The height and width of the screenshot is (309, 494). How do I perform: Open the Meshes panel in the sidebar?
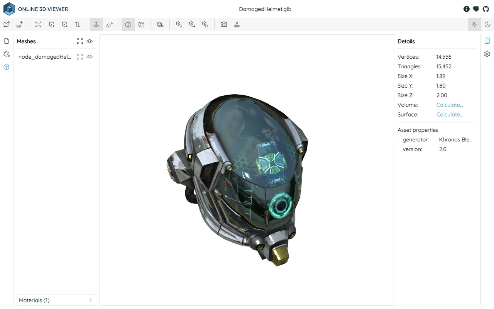click(x=7, y=67)
